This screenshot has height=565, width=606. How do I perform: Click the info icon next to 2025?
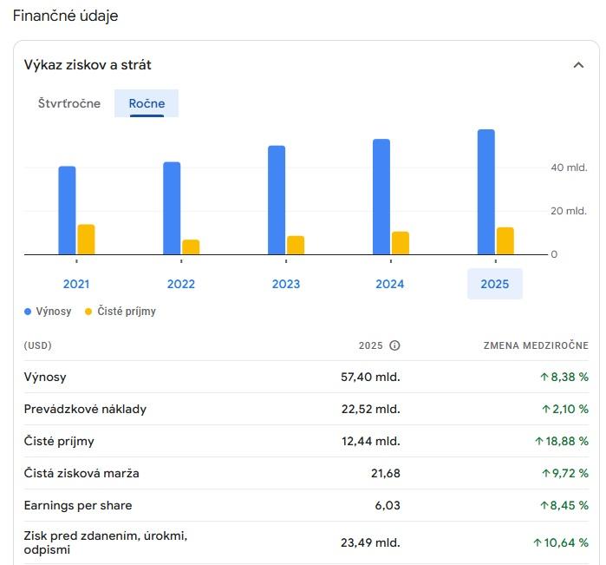394,345
